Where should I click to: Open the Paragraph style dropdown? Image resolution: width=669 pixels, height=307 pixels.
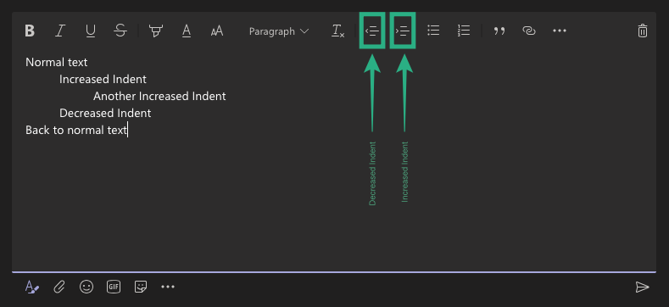279,31
